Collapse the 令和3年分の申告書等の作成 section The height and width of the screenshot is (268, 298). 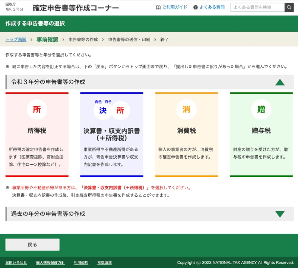280,82
